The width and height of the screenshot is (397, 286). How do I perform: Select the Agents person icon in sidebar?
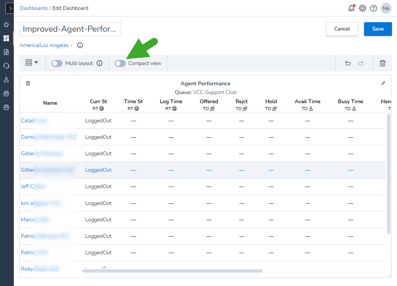[6, 80]
